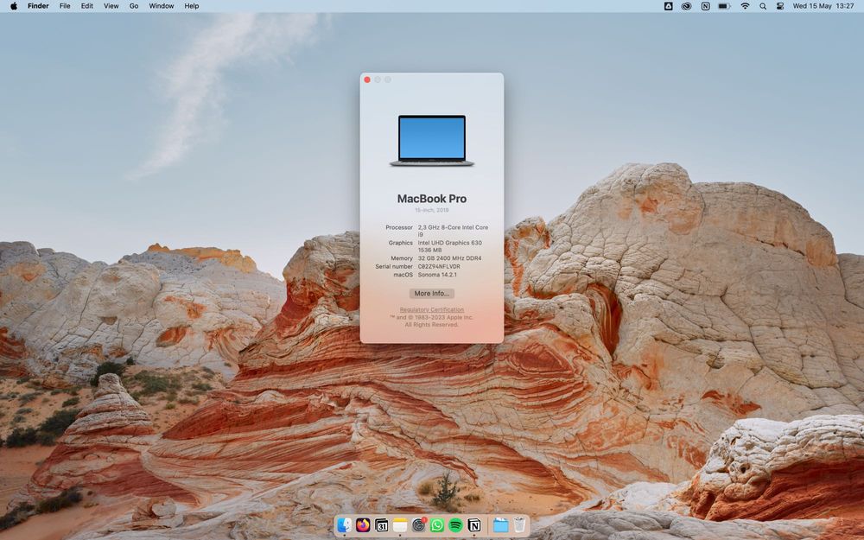This screenshot has height=540, width=864.
Task: Open the Window menu
Action: 162,6
